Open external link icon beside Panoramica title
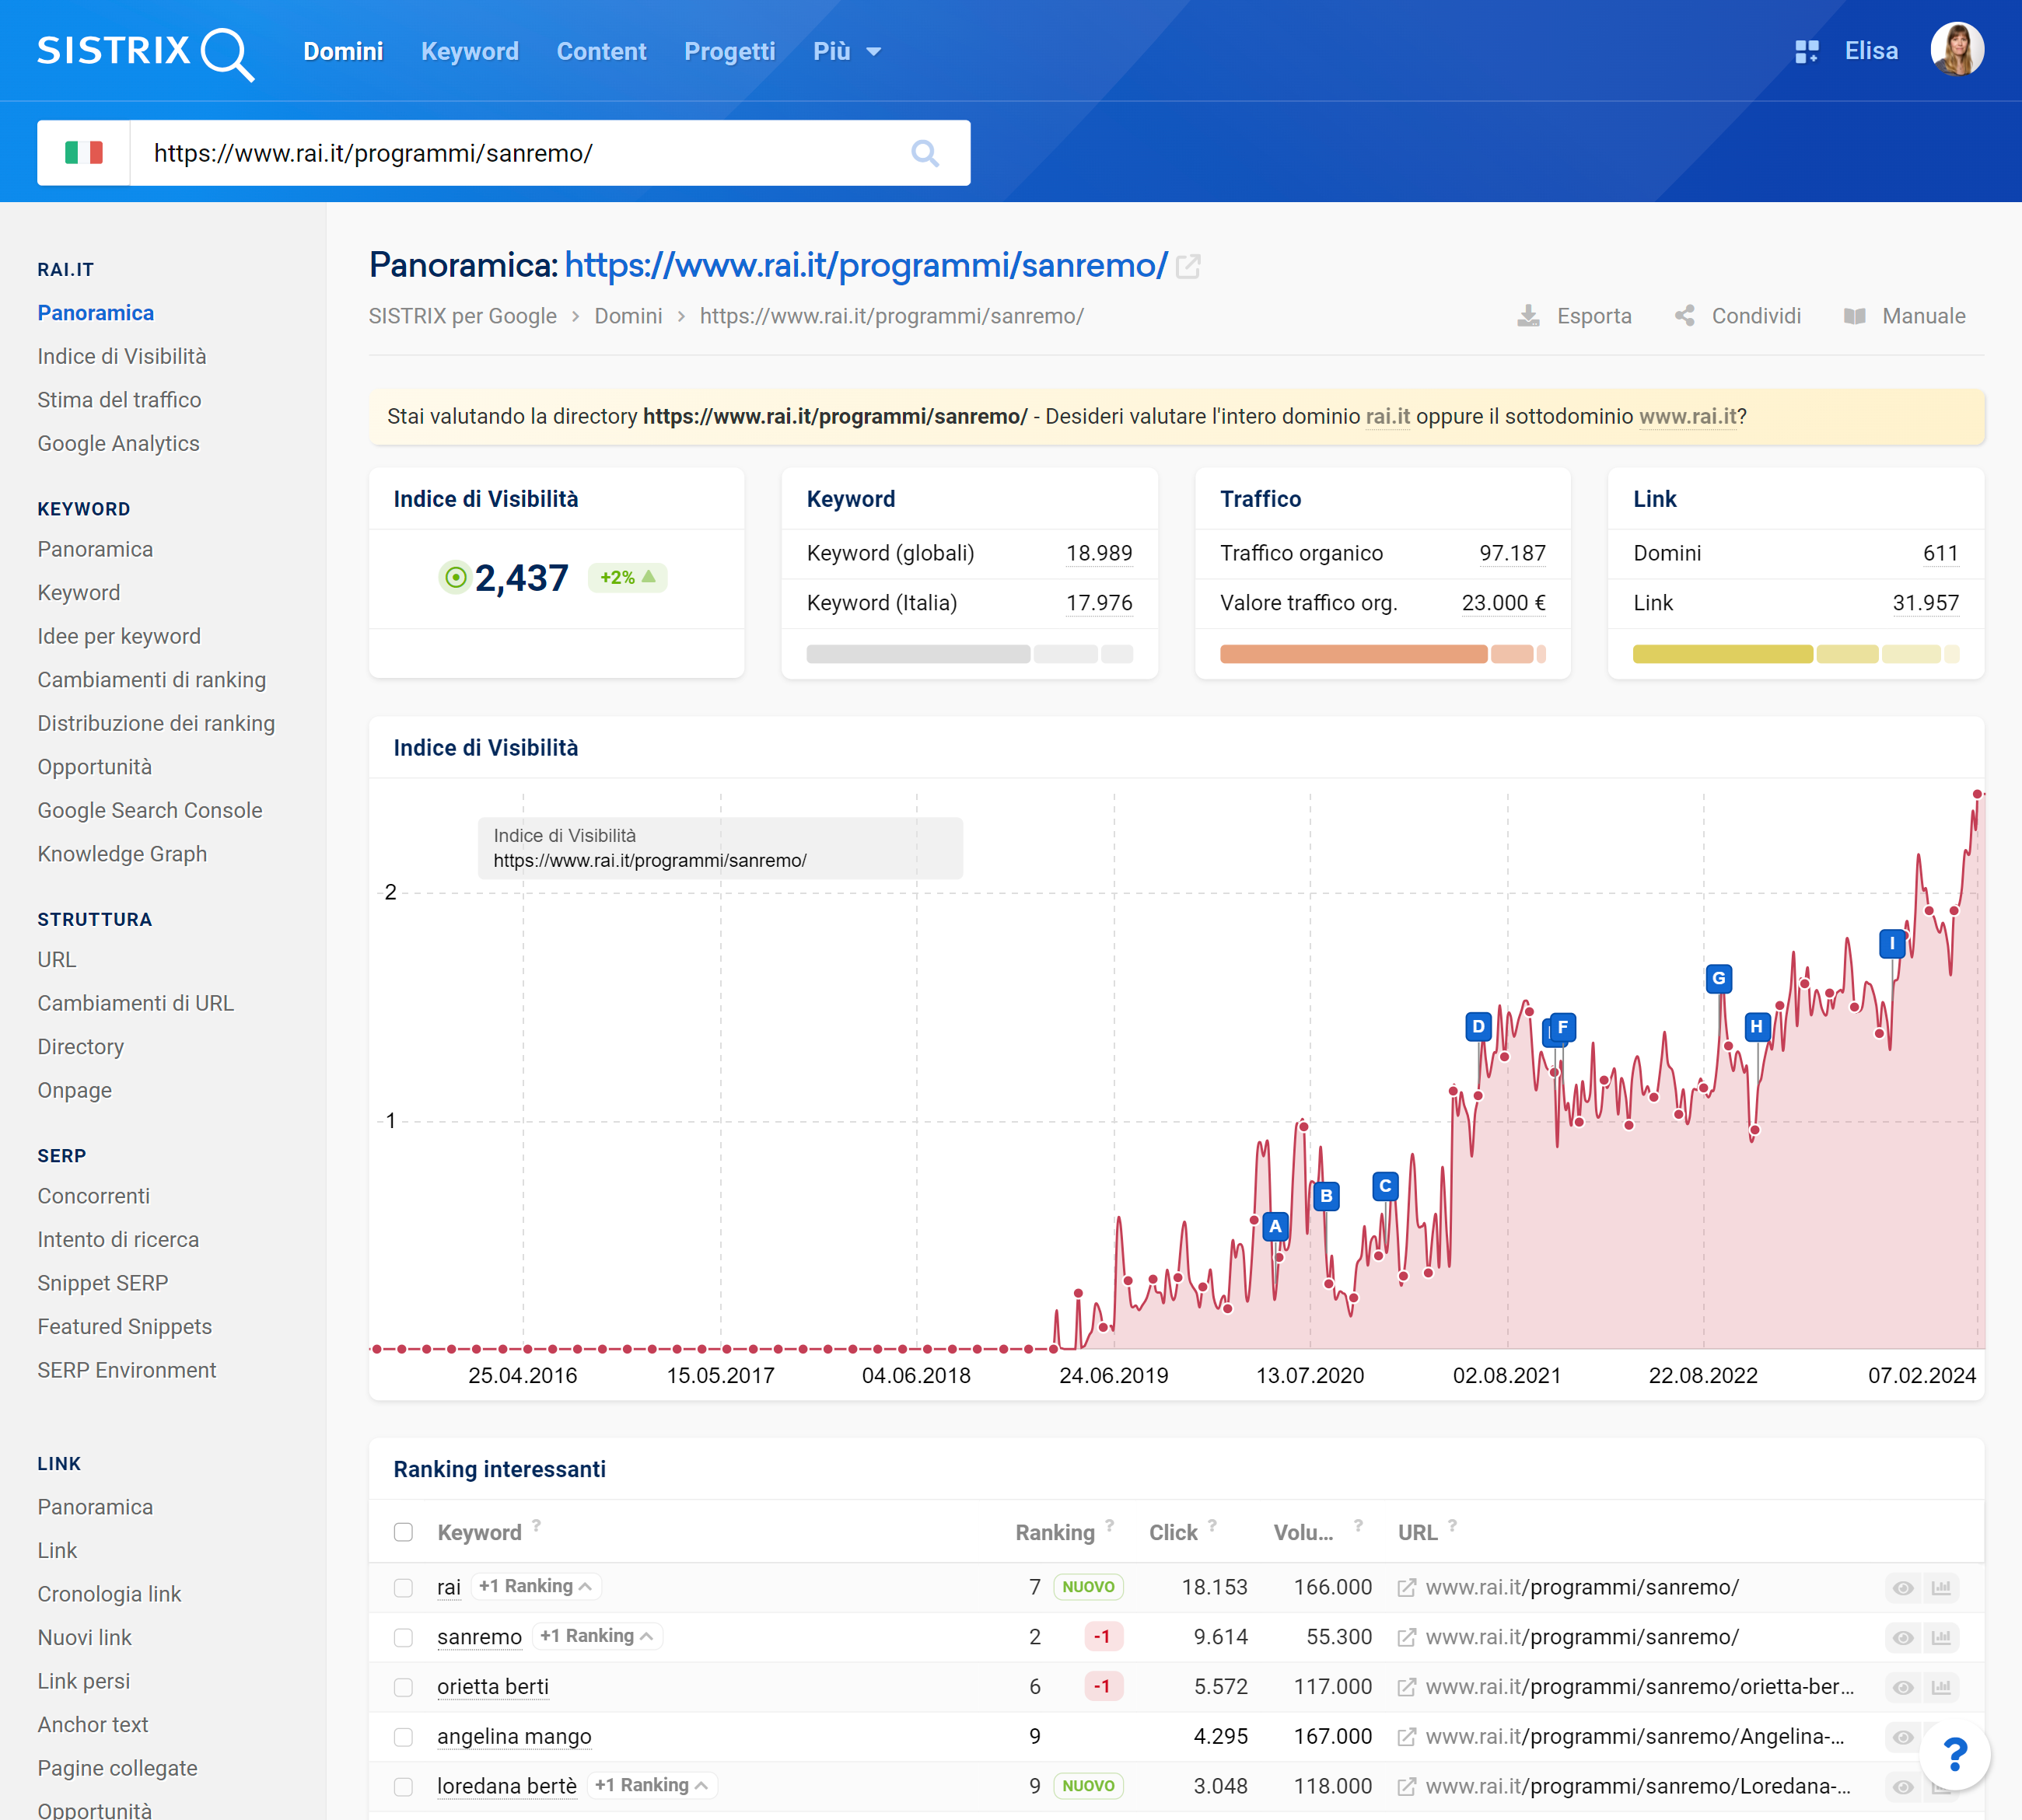2022x1820 pixels. click(1188, 266)
